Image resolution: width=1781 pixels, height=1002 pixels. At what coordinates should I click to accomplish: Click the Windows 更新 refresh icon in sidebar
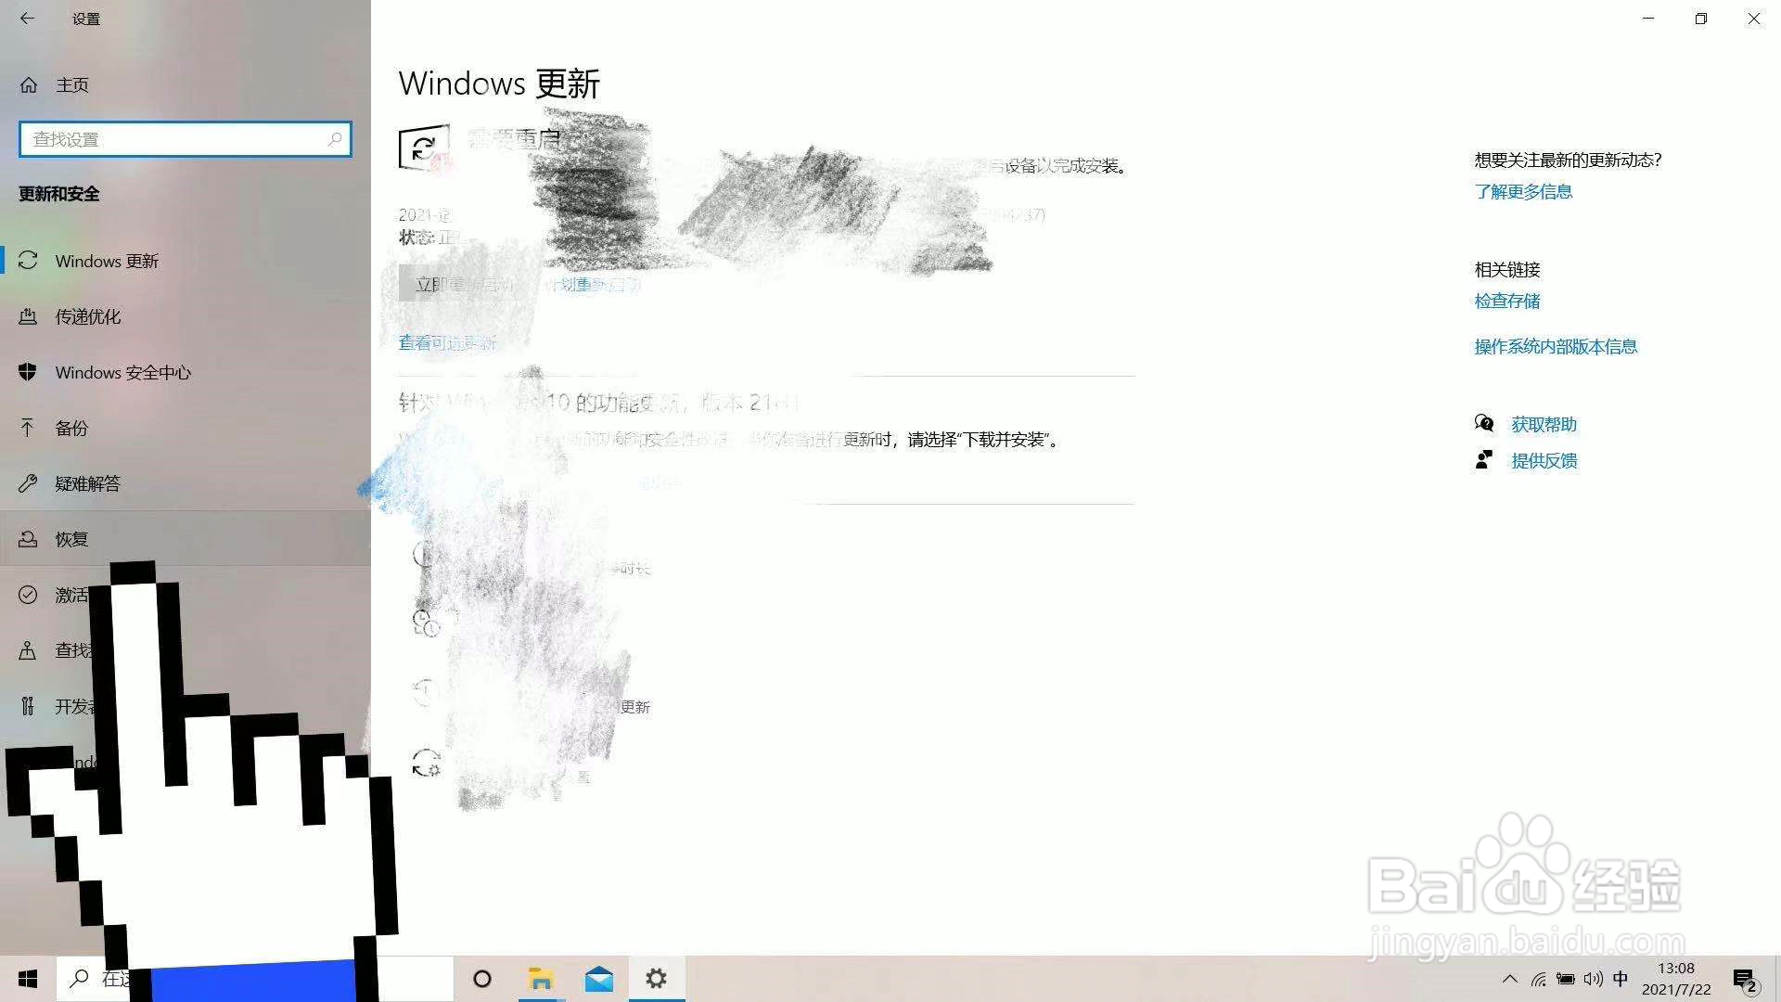point(28,261)
